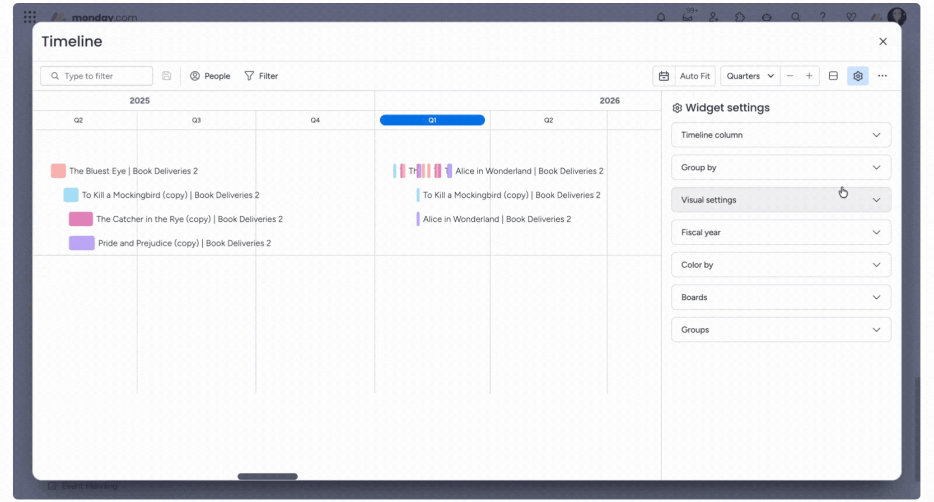Click the save filter view icon
Viewport: 934px width, 502px height.
(166, 76)
